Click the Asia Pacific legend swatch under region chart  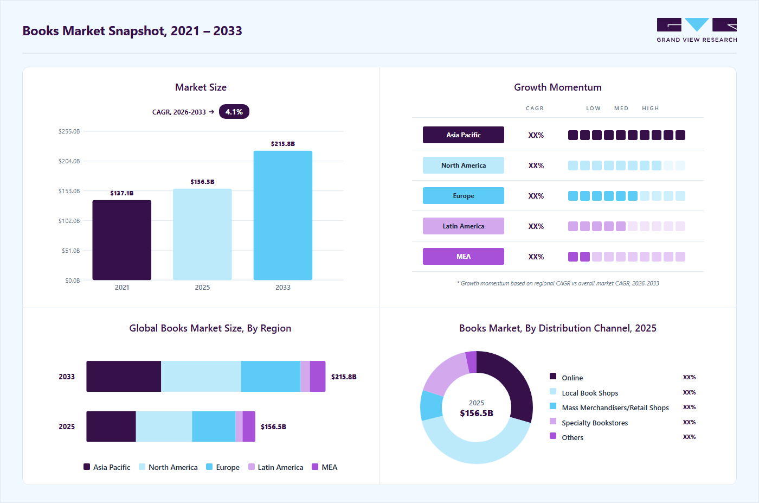[87, 467]
